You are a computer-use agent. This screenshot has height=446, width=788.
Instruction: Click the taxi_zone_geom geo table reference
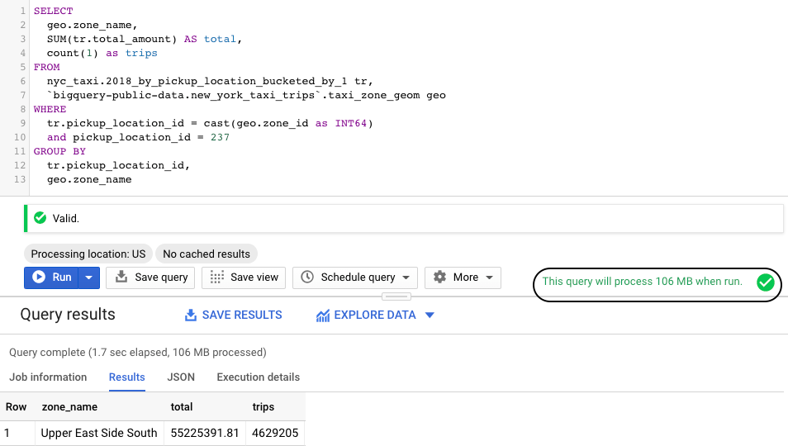(387, 96)
